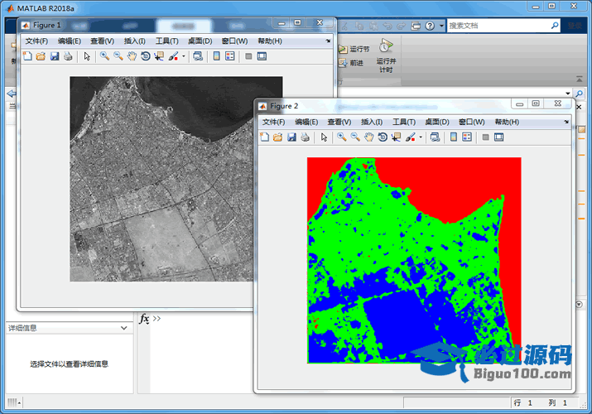Select Rotate 3D tool in Figure 1 toolbar
The width and height of the screenshot is (592, 414).
[146, 56]
